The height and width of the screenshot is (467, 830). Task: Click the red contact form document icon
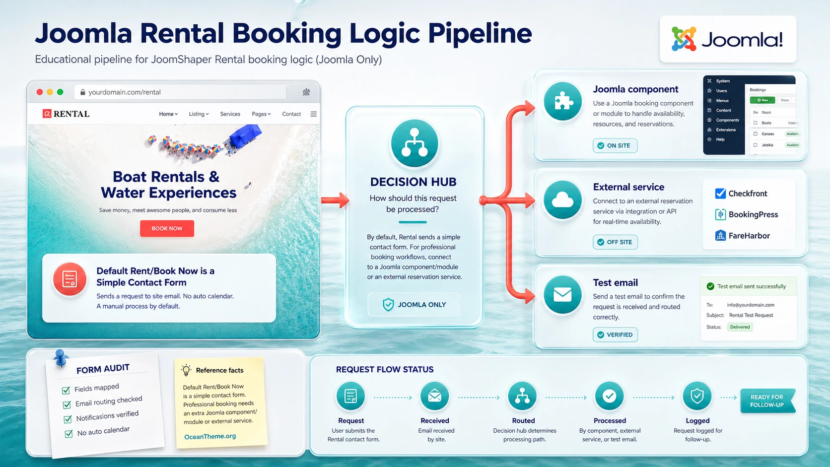[69, 279]
